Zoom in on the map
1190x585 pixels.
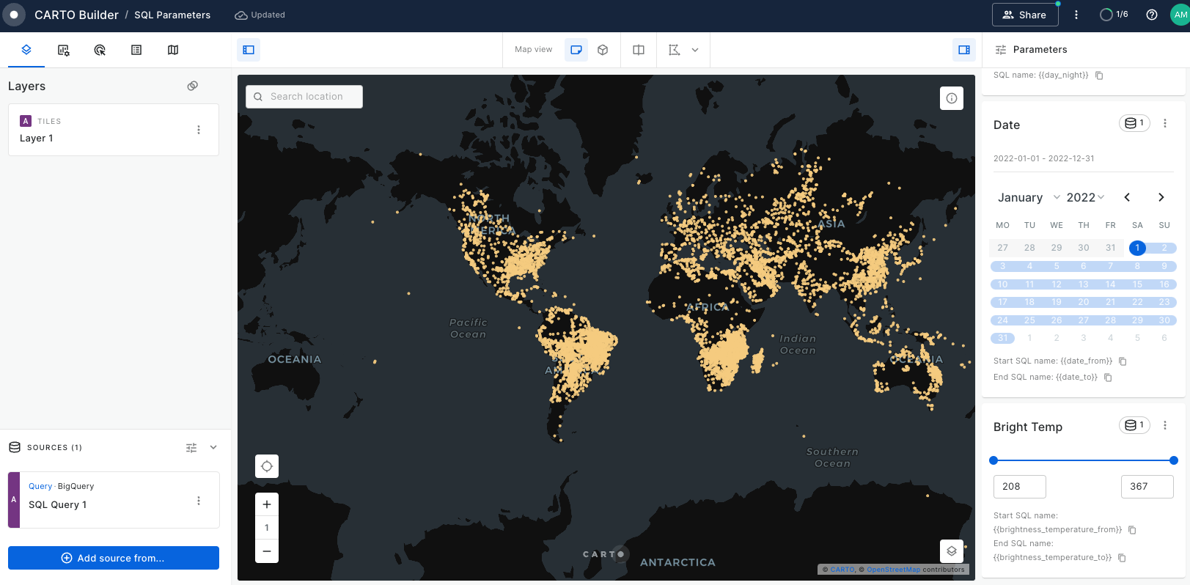tap(267, 504)
